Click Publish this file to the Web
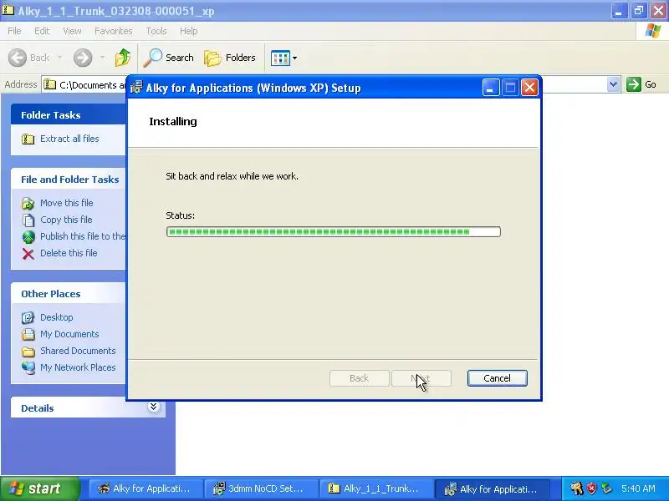Viewport: 669px width, 501px height. [83, 236]
